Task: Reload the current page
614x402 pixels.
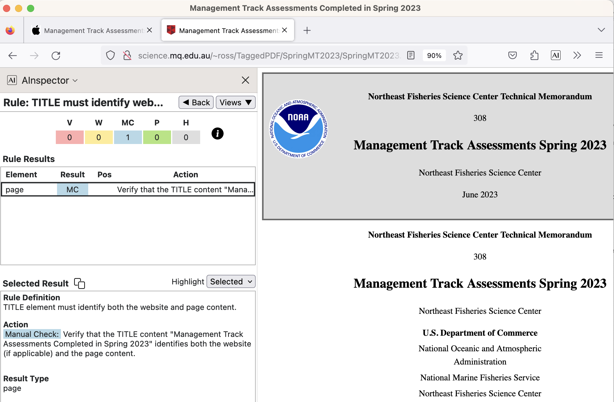Action: tap(56, 55)
